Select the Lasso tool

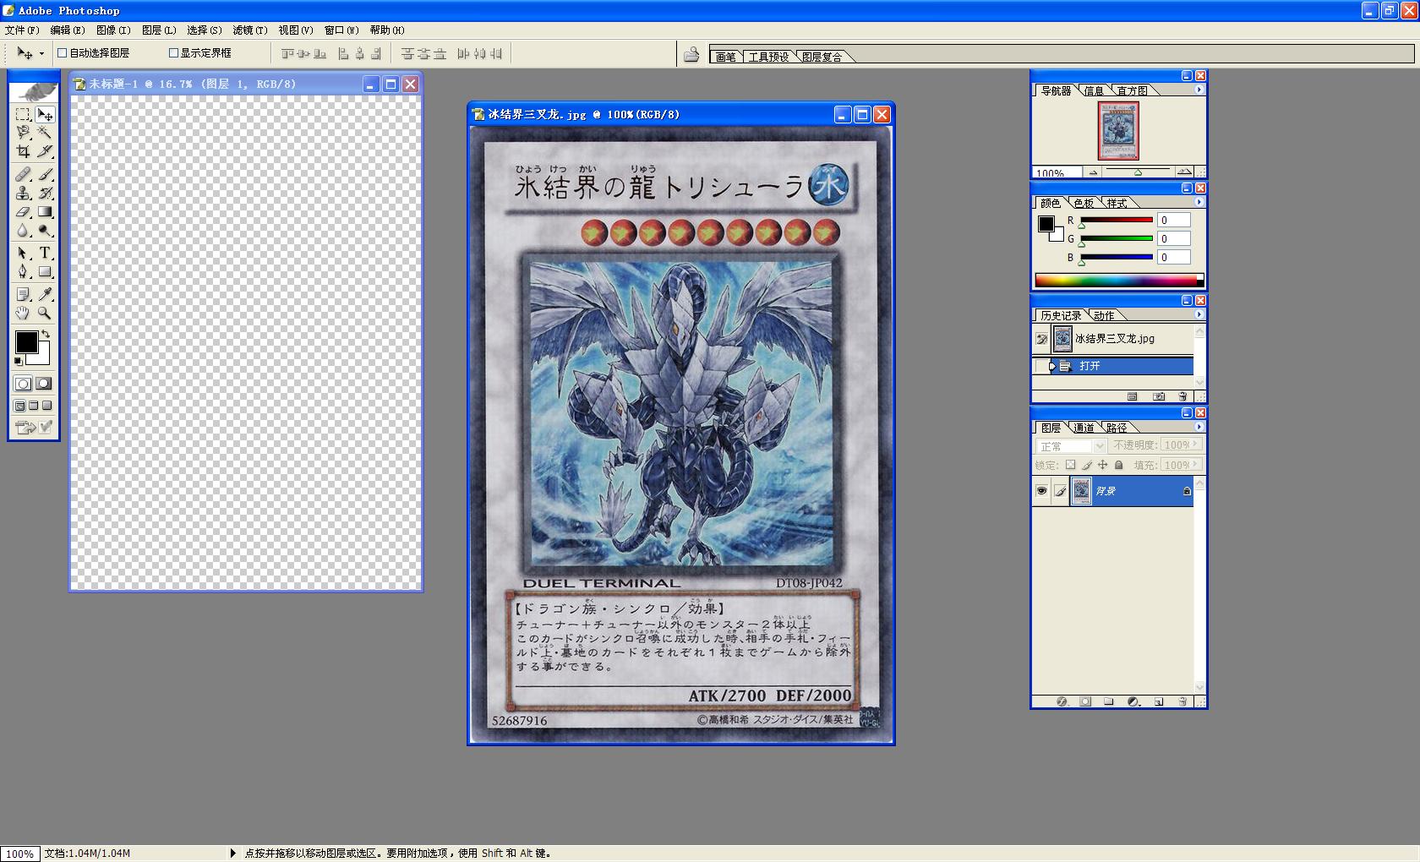23,133
